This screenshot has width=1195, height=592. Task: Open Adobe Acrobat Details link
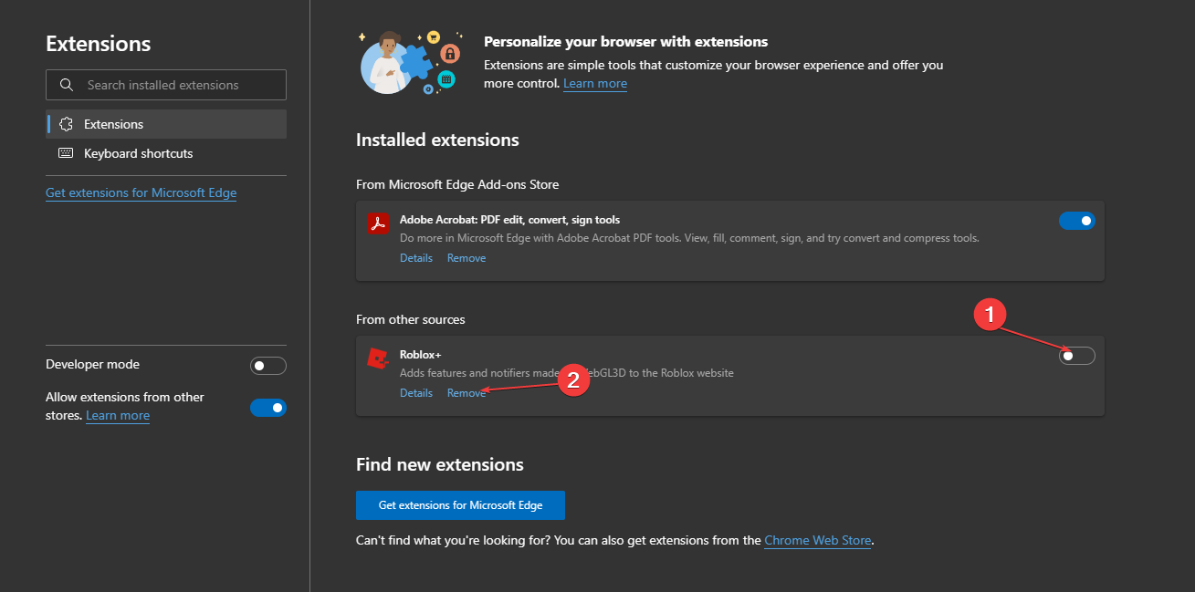point(416,258)
